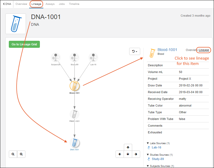Click Go to Lineage Grid button
This screenshot has height=168, width=214.
point(24,44)
